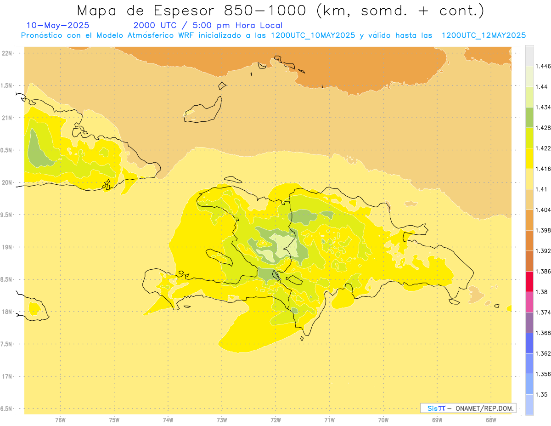The image size is (551, 426).
Task: Click the '17N' latitude axis label
Action: 7,376
